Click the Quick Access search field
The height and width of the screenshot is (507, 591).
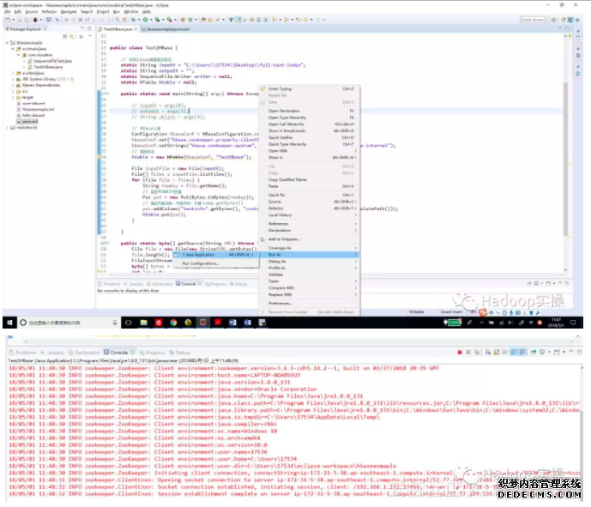[532, 19]
